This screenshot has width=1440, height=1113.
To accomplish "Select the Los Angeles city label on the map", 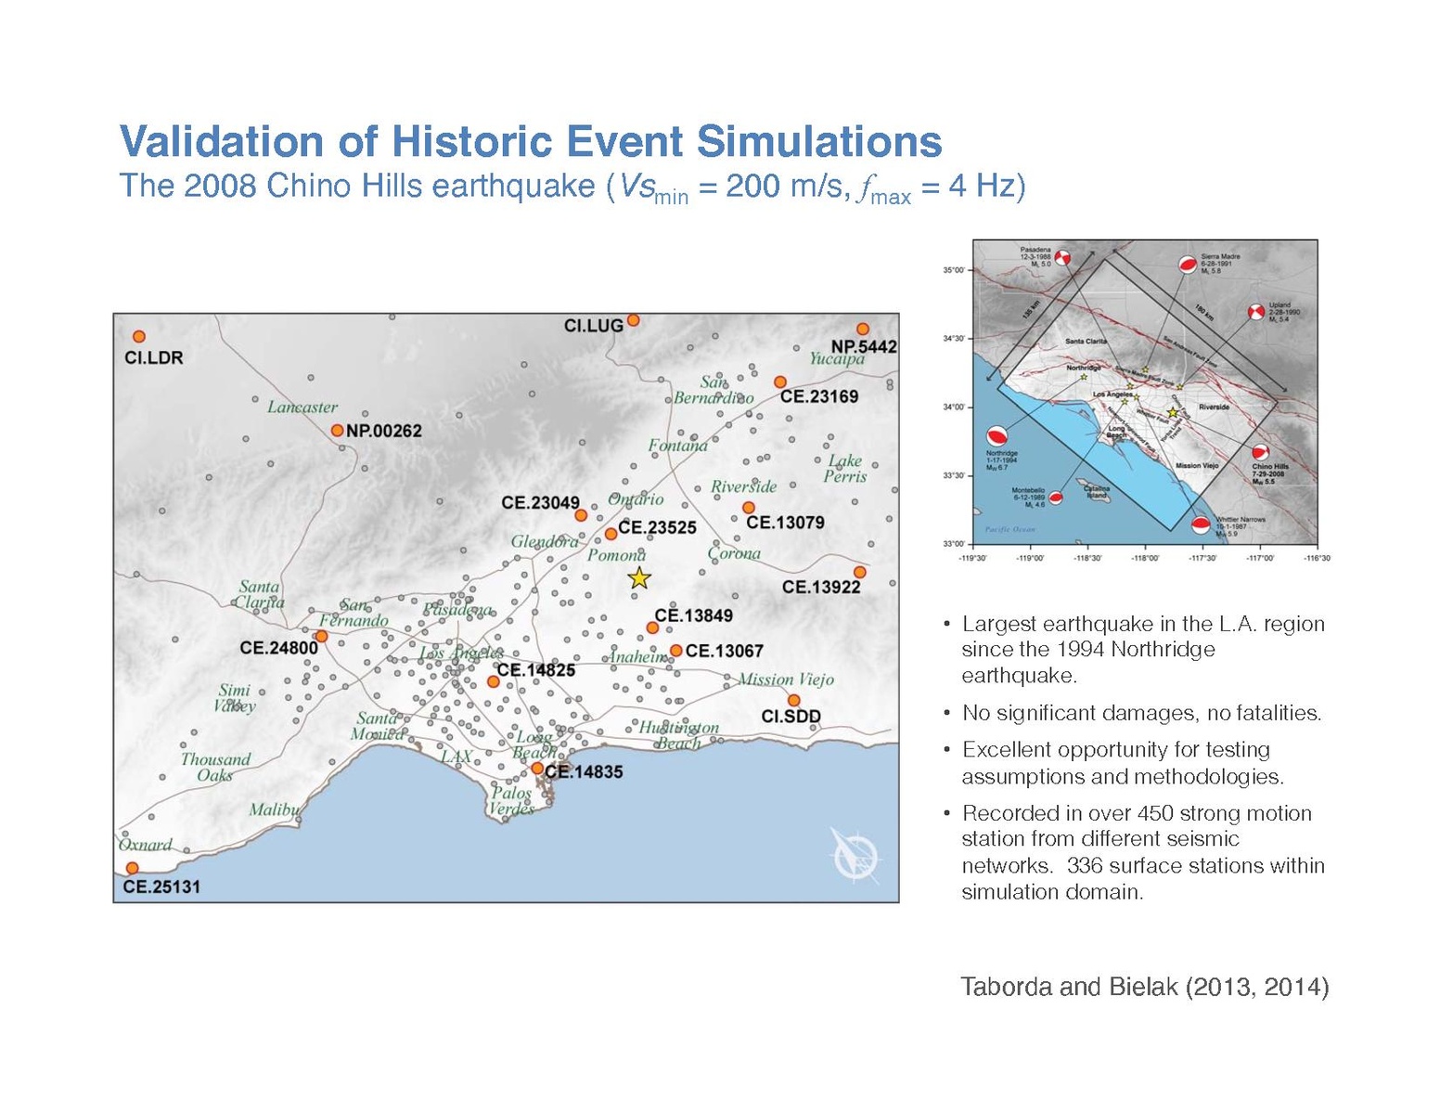I will 461,653.
